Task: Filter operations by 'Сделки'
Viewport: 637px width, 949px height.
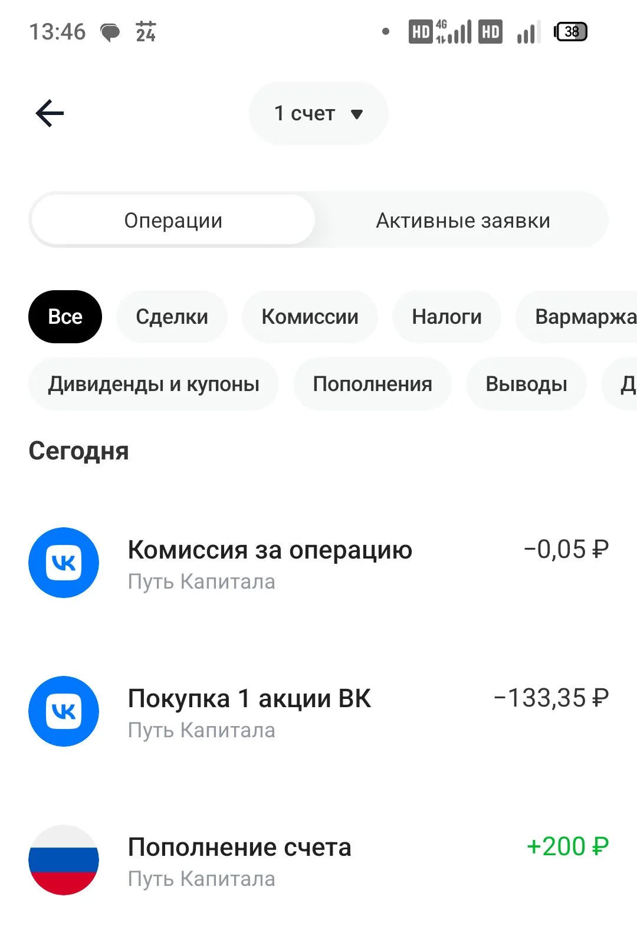Action: (172, 317)
